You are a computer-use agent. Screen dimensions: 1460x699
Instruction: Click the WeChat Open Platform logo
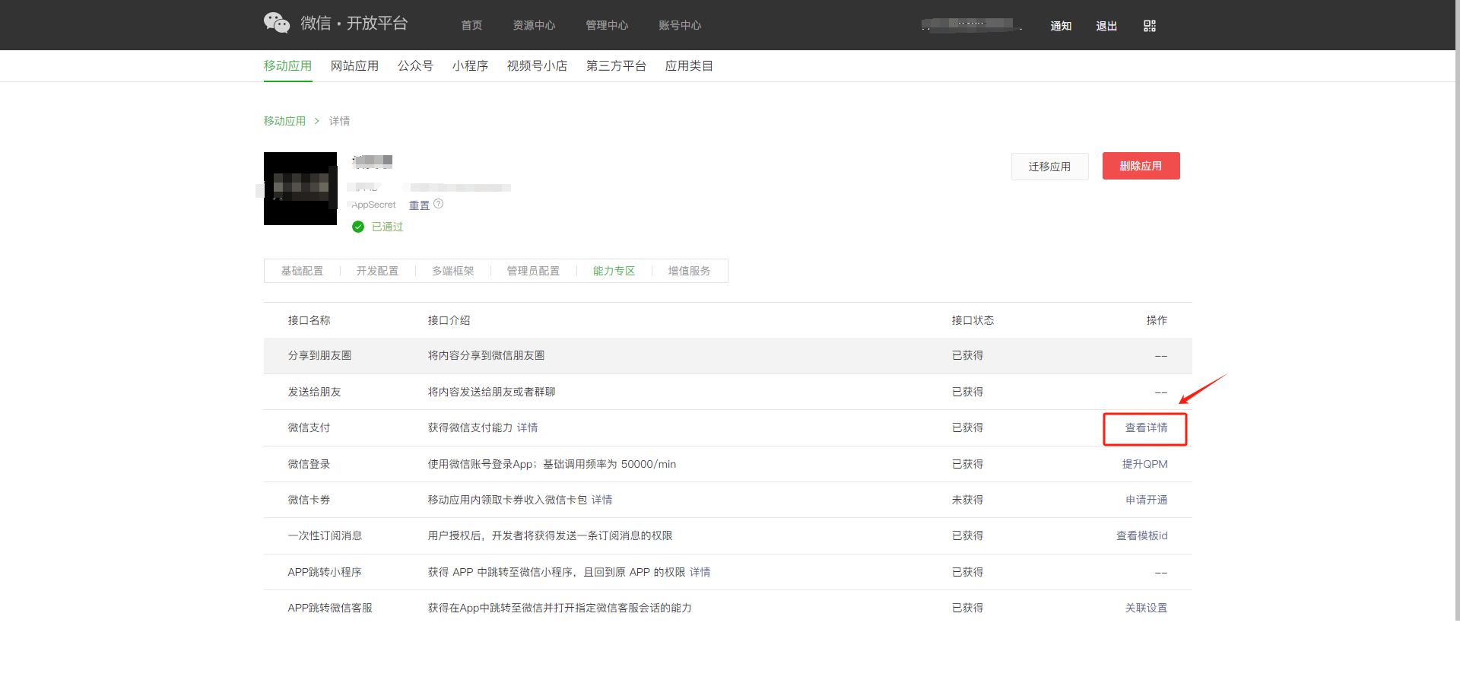click(x=335, y=24)
